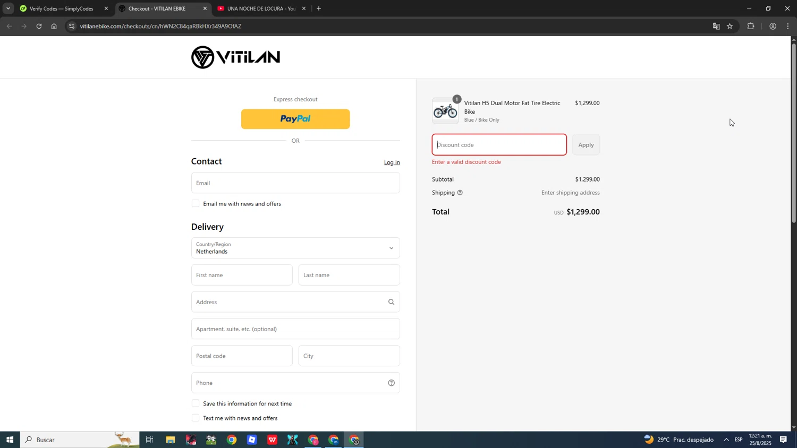Click the Postal code field
This screenshot has width=797, height=448.
click(x=242, y=356)
